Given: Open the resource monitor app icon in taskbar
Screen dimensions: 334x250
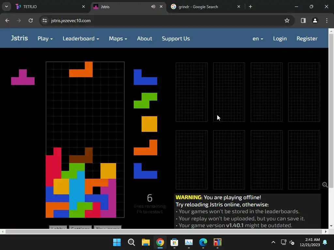Looking at the screenshot, I should tap(189, 242).
